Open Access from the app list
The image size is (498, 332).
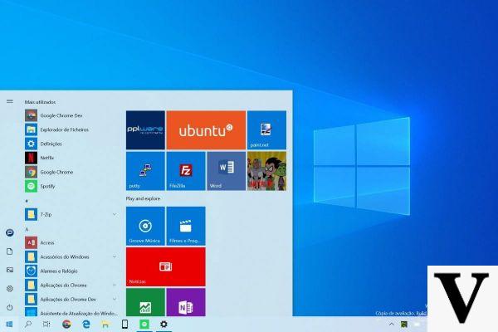pos(71,242)
